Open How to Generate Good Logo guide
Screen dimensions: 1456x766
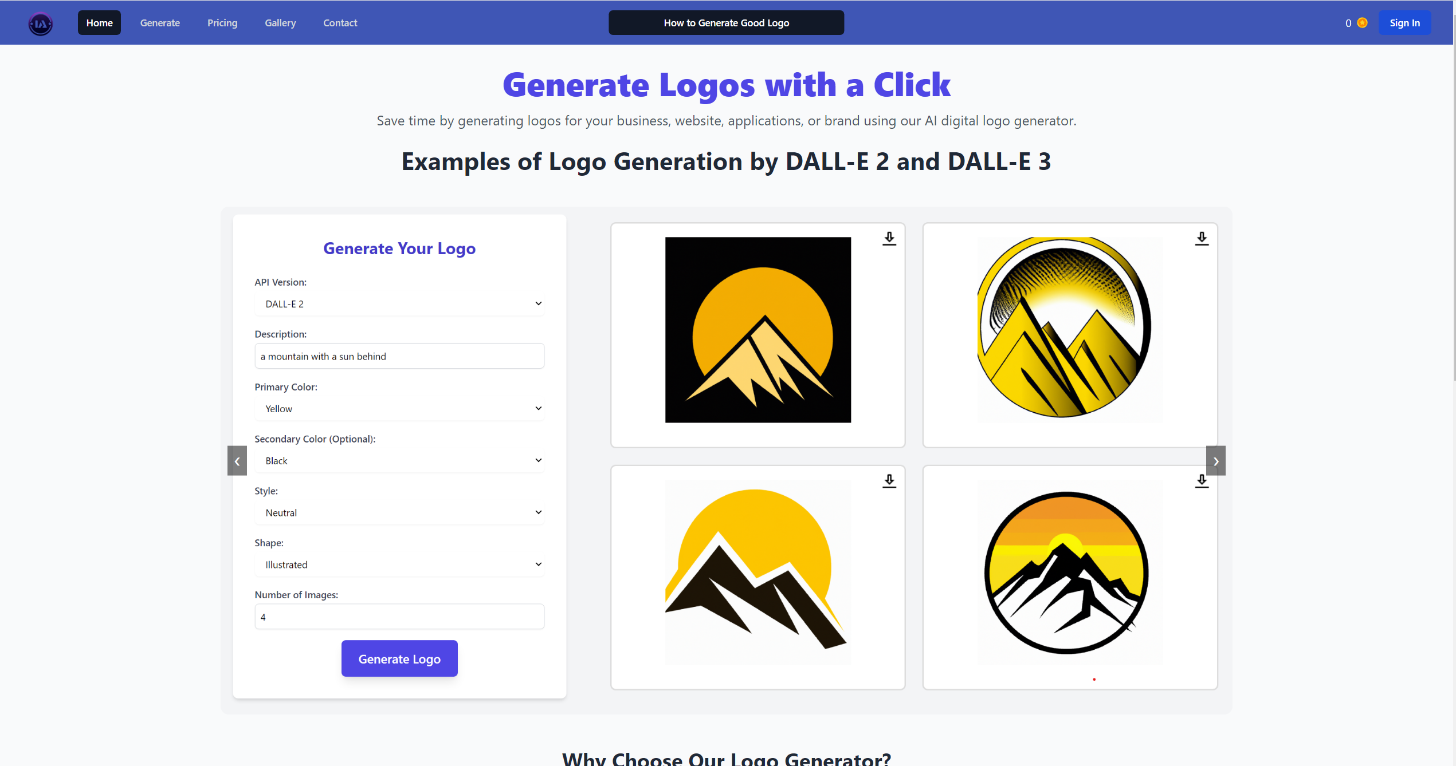pos(726,23)
